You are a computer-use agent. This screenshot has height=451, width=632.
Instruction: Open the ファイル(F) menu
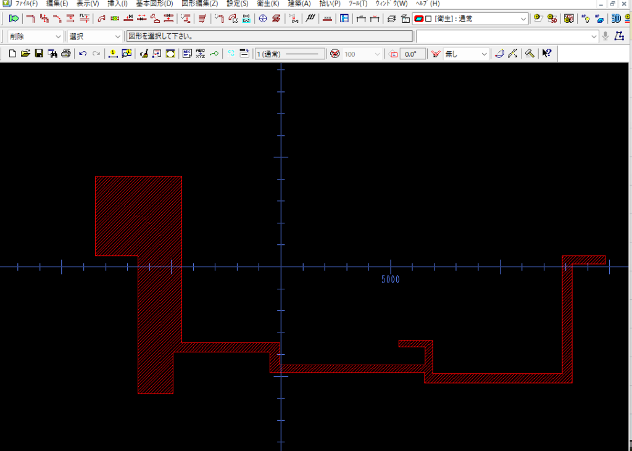[x=26, y=4]
